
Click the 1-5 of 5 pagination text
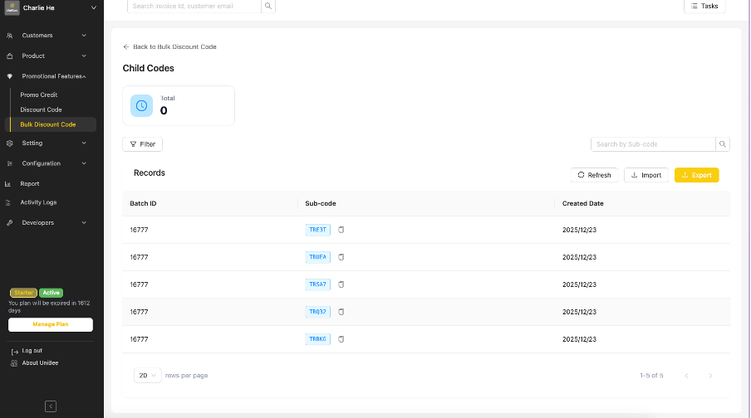pyautogui.click(x=651, y=376)
